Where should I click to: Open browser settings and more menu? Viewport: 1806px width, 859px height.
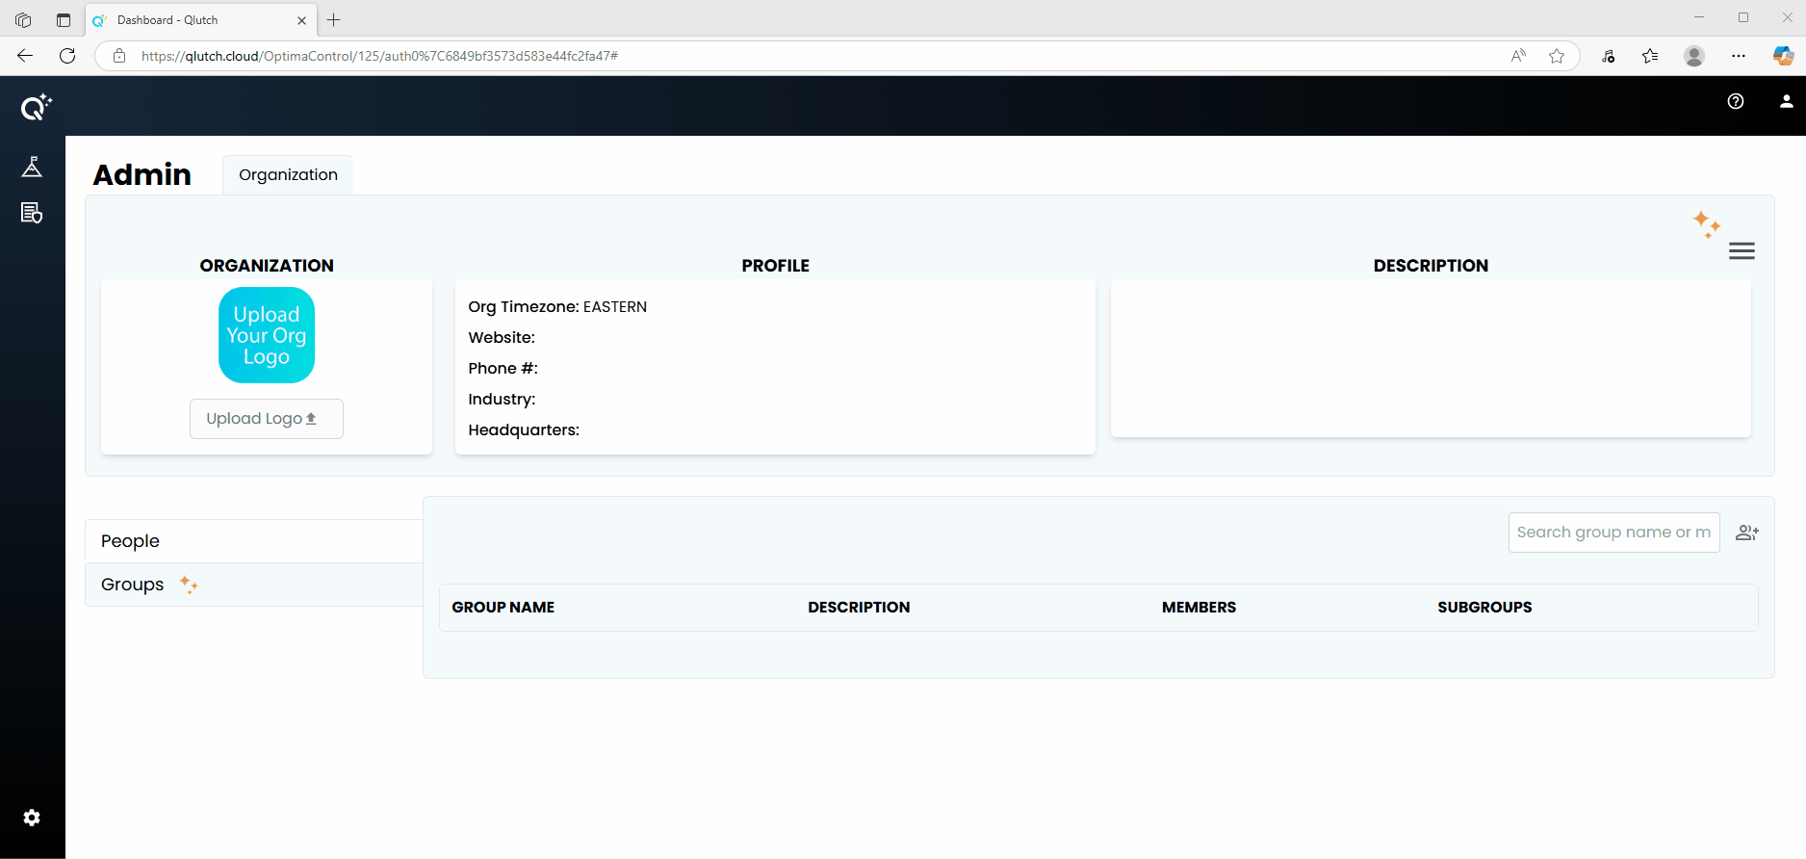pos(1738,56)
